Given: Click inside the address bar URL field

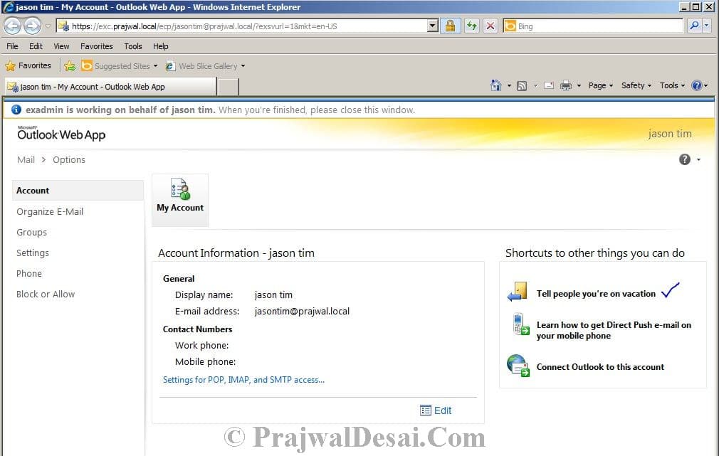Looking at the screenshot, I should [x=248, y=26].
